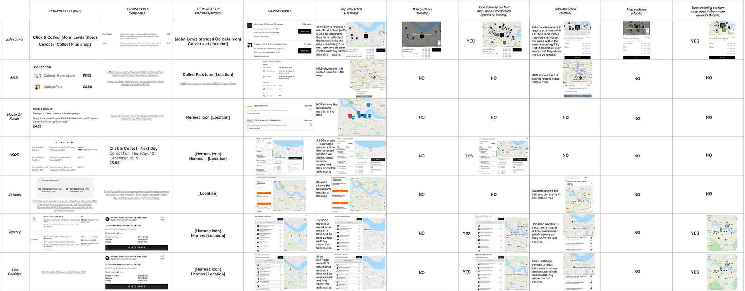Screen dimensions: 745x291
Task: Open the 'No mention of delivery options in PDP' link
Action: point(64,272)
